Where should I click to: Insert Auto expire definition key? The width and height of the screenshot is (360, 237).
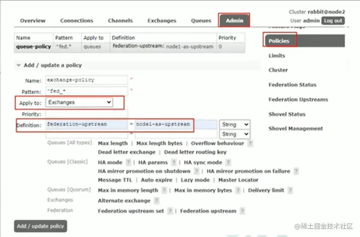pyautogui.click(x=157, y=180)
